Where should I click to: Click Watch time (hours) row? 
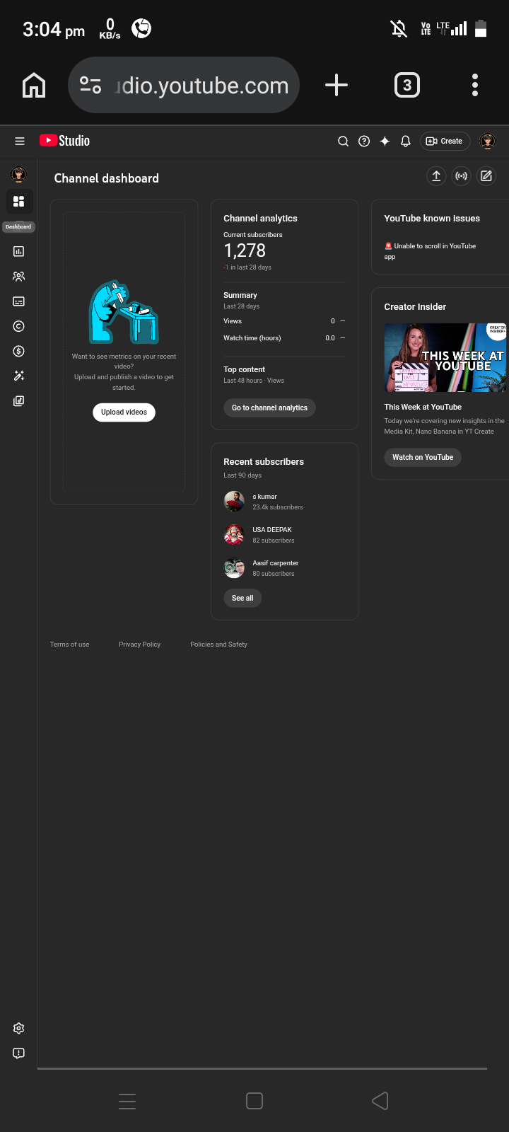point(284,338)
